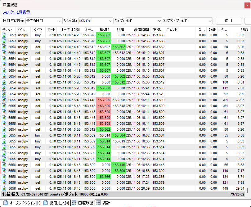251x207 pixels.
Task: Open the 日付毎に表示 date dropdown
Action: [x=43, y=21]
